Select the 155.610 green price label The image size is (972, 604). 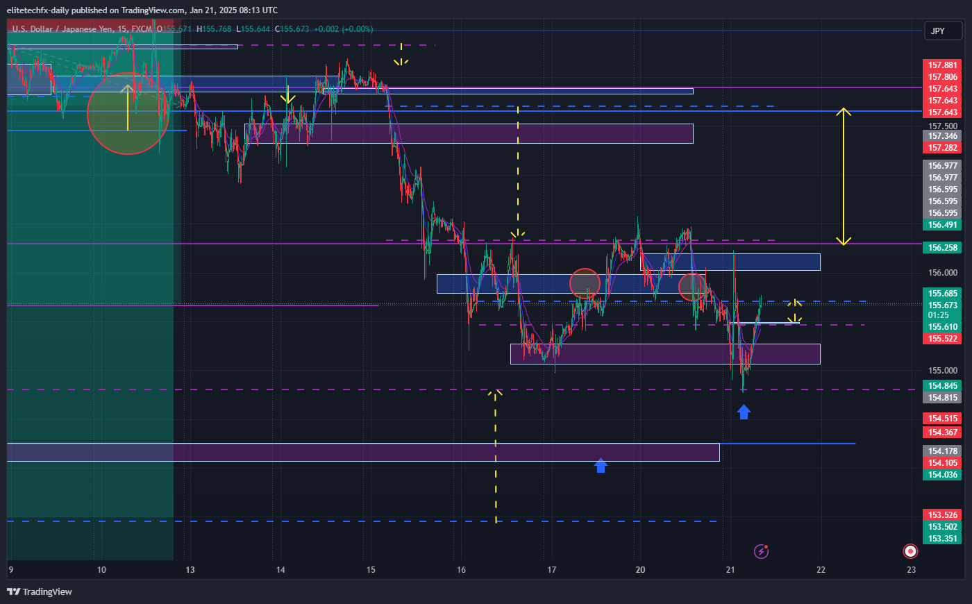pos(943,327)
